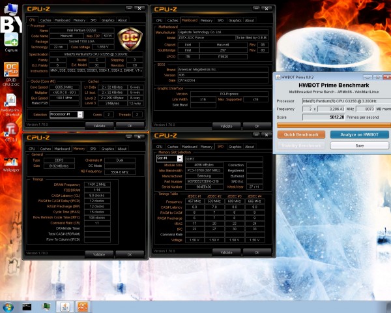Select NB Frequency value 5504.6 MHz
Screen dimensions: 391x313
tap(120, 172)
